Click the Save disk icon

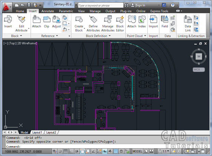(29, 5)
